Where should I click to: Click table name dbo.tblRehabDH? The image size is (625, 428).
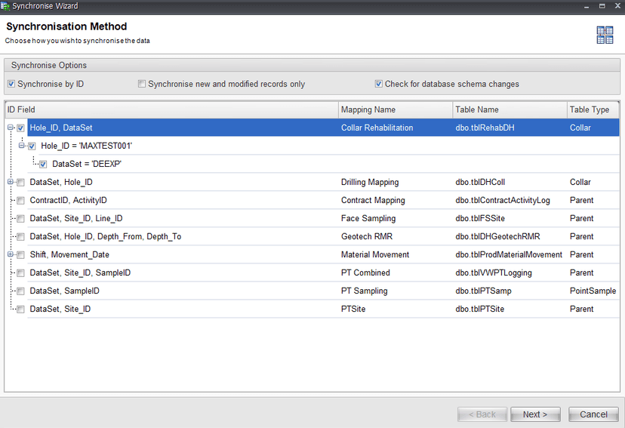(x=485, y=128)
